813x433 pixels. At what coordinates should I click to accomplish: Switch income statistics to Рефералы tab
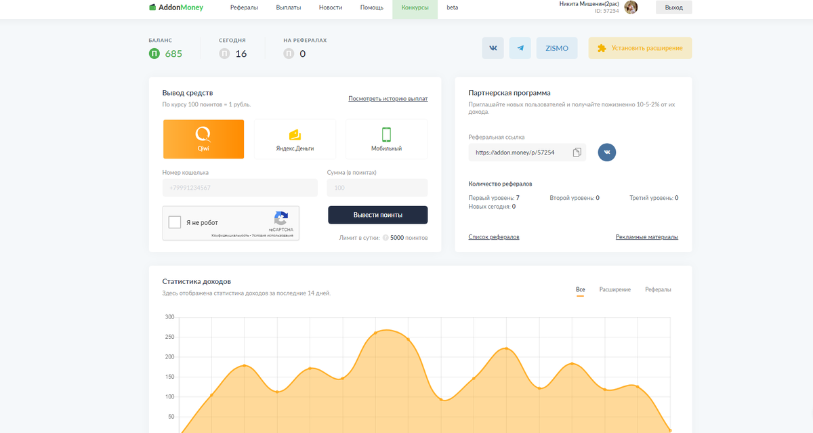click(659, 290)
